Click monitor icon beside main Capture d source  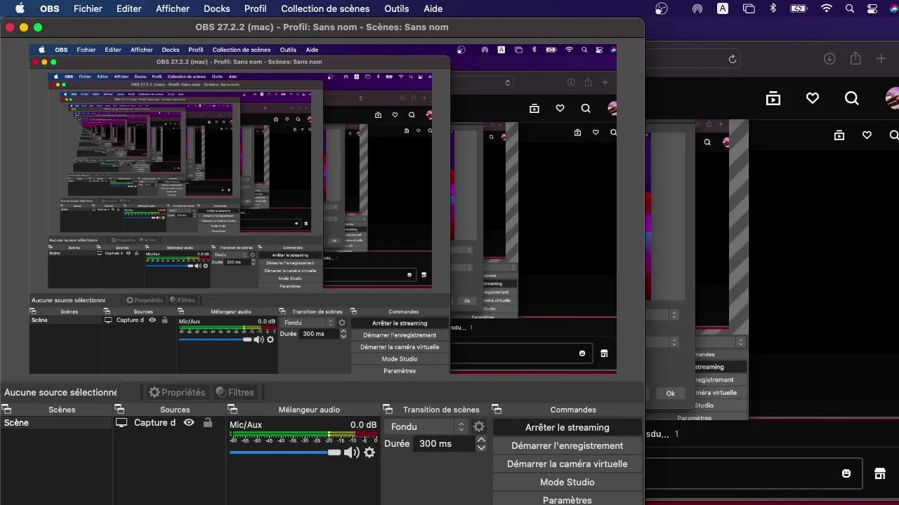click(x=122, y=423)
